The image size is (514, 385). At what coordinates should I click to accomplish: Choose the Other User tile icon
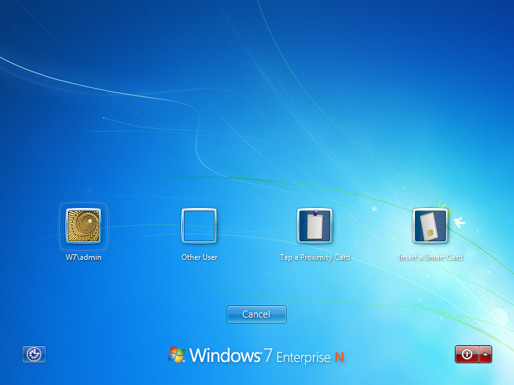point(199,226)
